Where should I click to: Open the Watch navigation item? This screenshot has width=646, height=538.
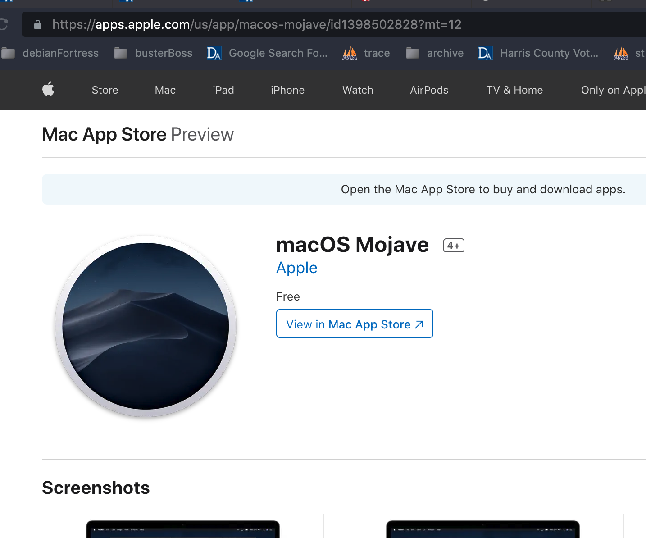pyautogui.click(x=358, y=90)
